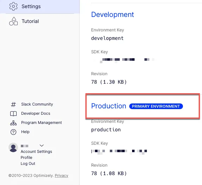The width and height of the screenshot is (202, 185).
Task: Open the Slack Community link
Action: point(37,104)
